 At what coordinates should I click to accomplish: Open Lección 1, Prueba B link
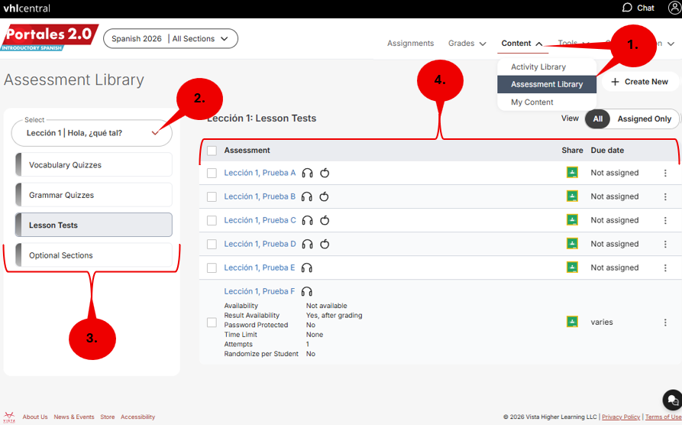click(260, 196)
